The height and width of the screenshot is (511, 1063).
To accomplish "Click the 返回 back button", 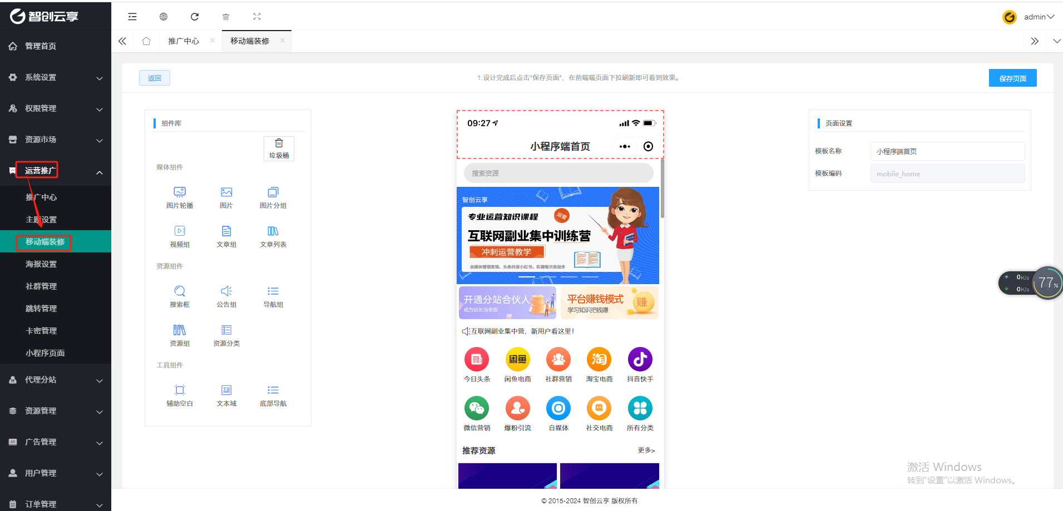I will coord(155,78).
